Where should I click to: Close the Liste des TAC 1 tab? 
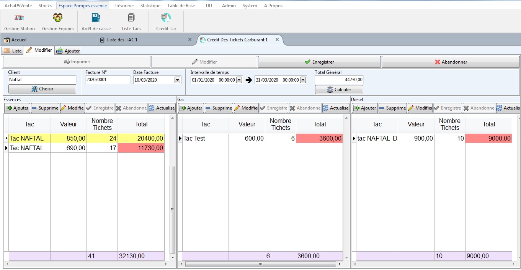(x=190, y=40)
